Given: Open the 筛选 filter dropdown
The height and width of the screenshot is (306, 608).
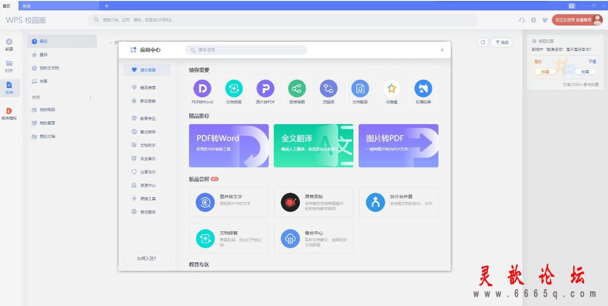Looking at the screenshot, I should [x=502, y=42].
